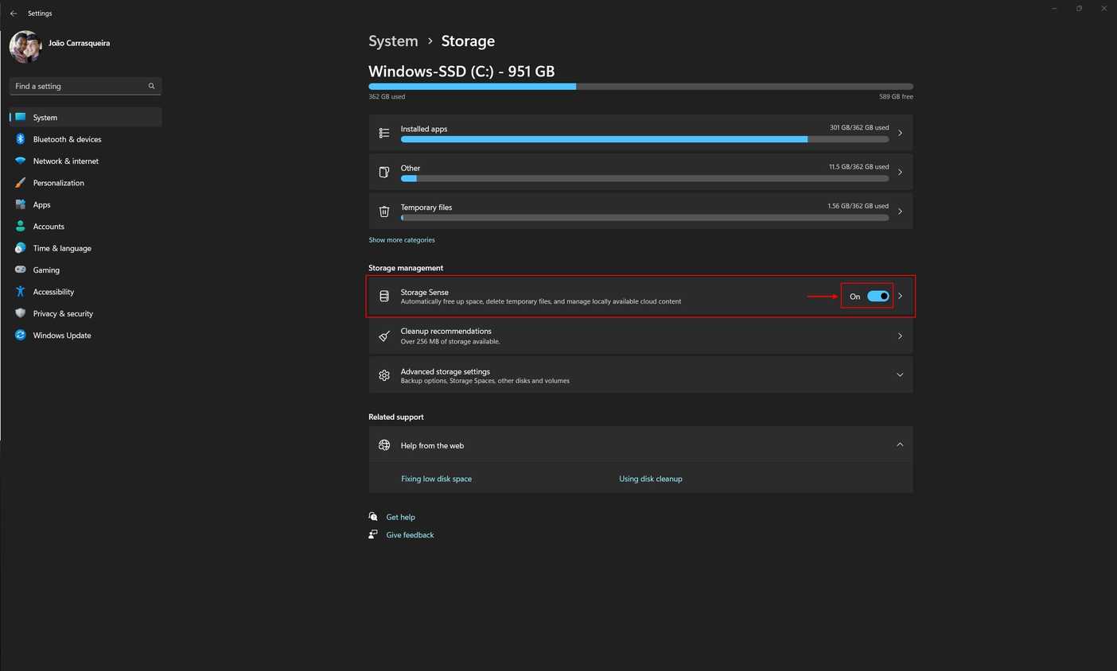Click the Find a setting search field
The width and height of the screenshot is (1117, 671).
click(85, 86)
